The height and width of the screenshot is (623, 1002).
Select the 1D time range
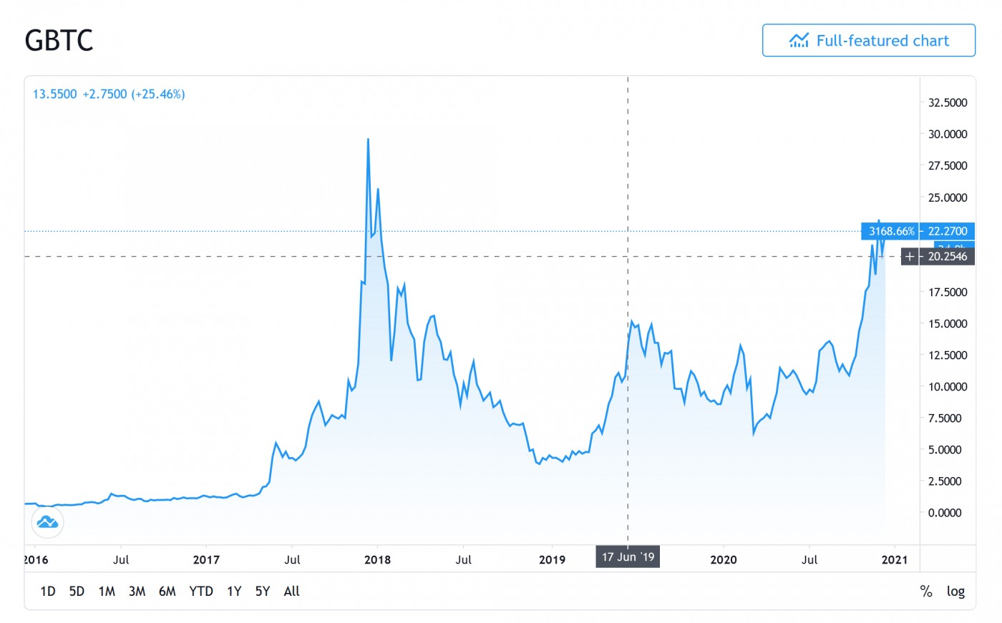(x=48, y=592)
